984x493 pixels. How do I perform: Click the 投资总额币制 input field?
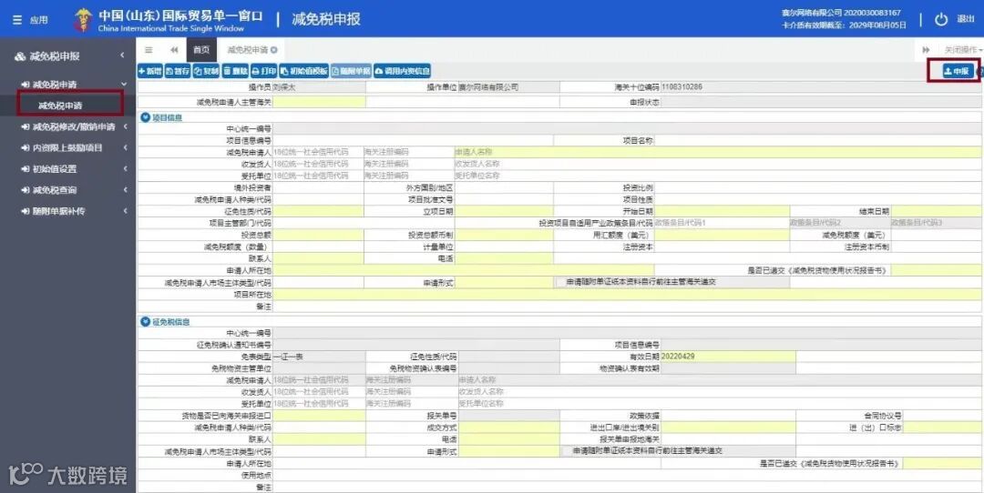tap(504, 235)
